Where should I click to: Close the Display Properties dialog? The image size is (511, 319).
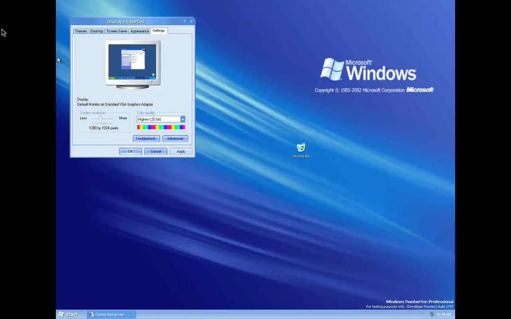pos(191,22)
